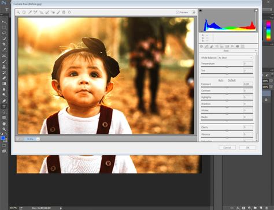Select the Adjustment Brush tool
The image size is (274, 210).
58,12
